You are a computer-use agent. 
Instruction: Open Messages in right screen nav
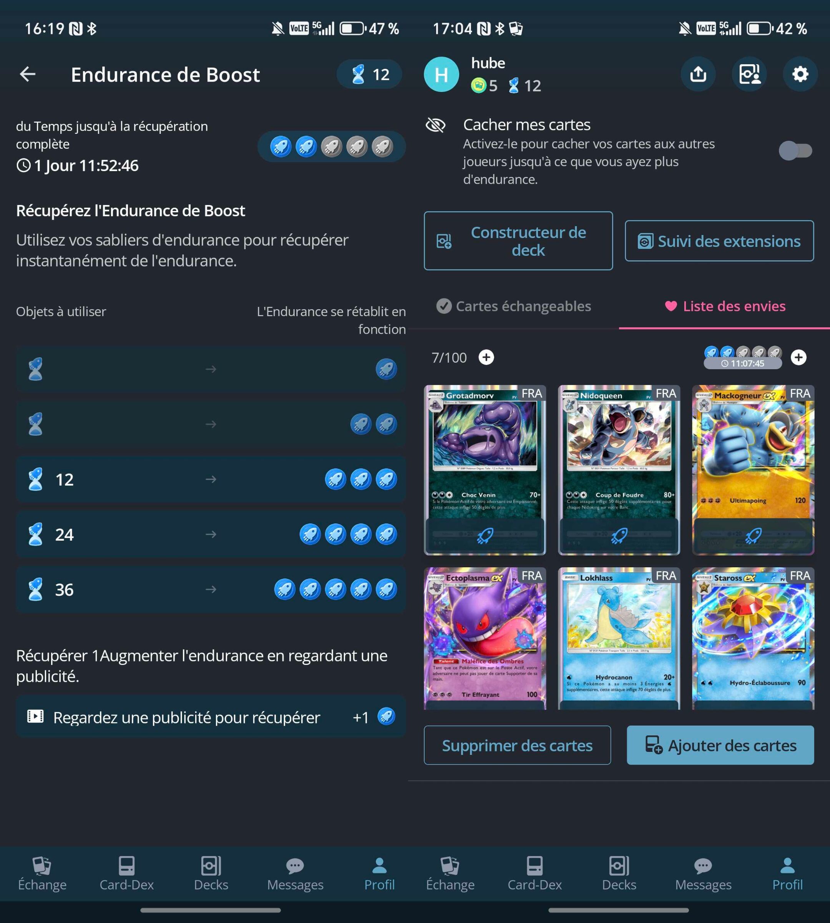coord(703,874)
